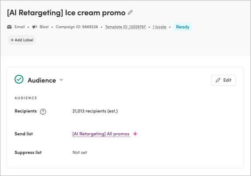Click the Blast megaphone icon
The height and width of the screenshot is (176, 251).
[x=35, y=27]
